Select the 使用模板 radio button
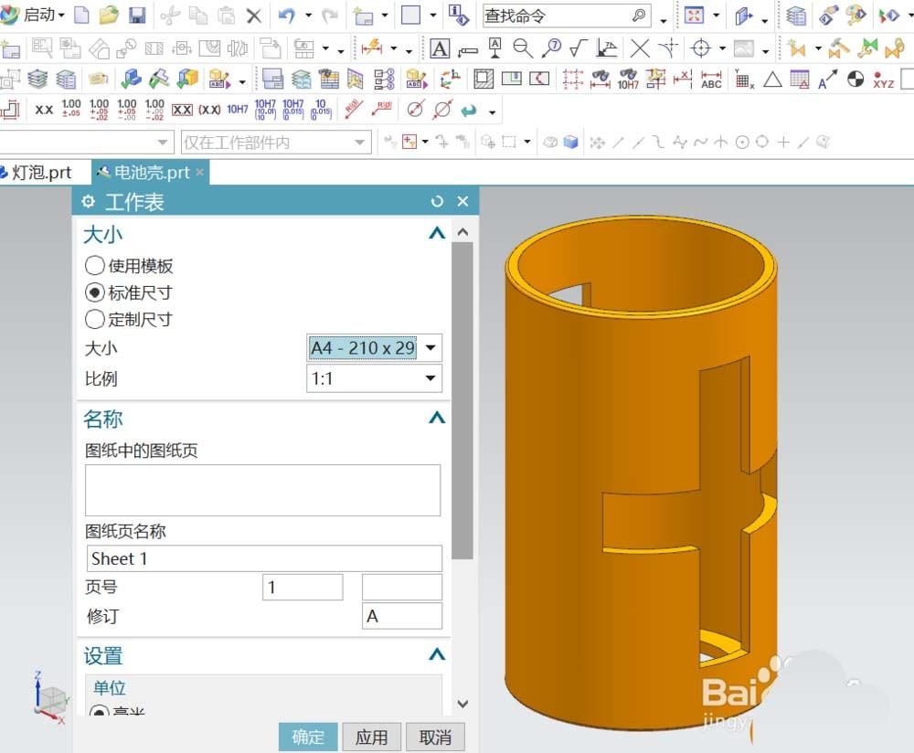 coord(94,266)
